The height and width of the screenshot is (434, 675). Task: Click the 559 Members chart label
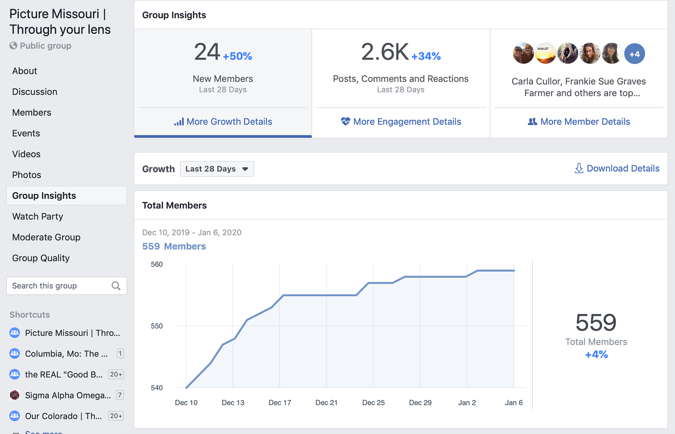click(x=174, y=246)
